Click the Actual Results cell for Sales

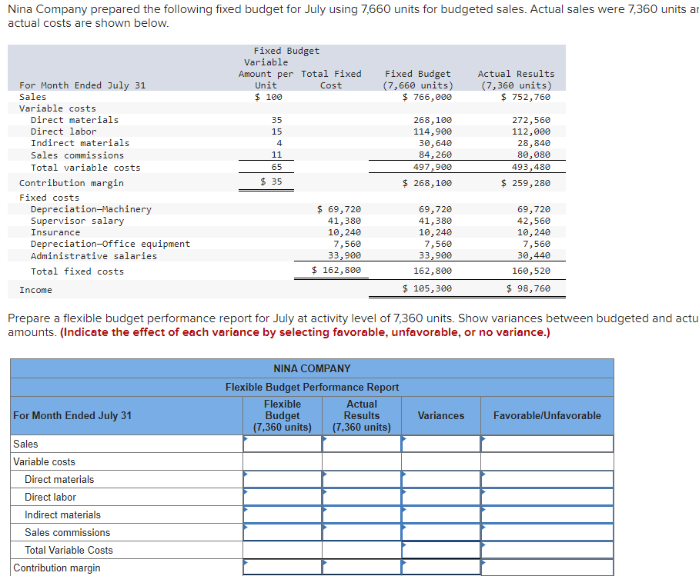362,444
